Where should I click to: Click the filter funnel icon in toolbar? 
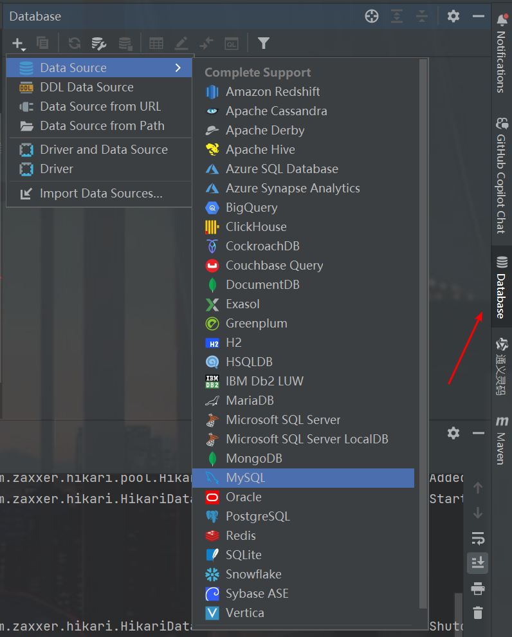(264, 43)
